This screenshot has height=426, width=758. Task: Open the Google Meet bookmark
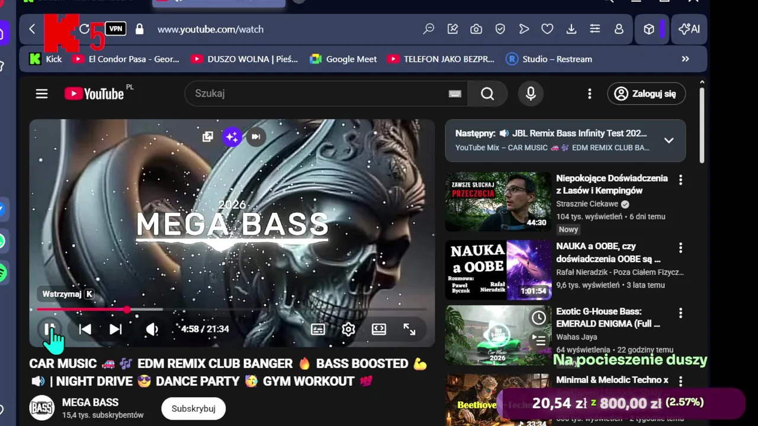tap(343, 59)
